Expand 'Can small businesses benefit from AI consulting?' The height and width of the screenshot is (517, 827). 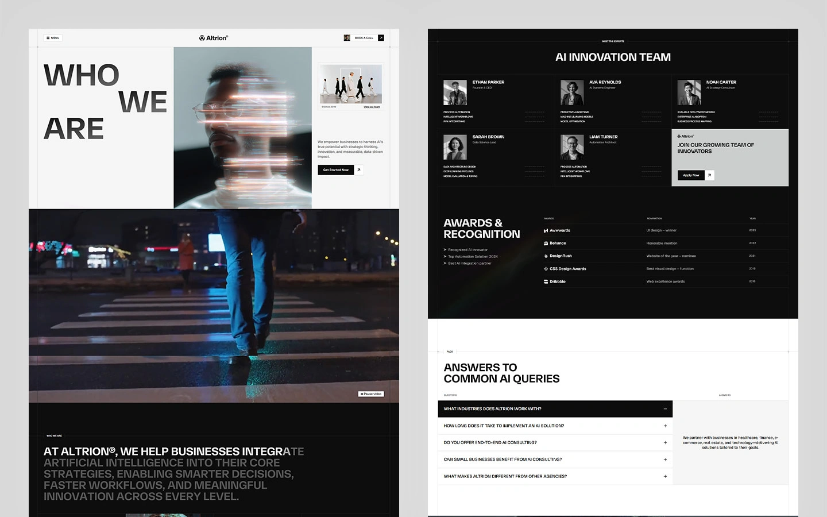pyautogui.click(x=664, y=460)
